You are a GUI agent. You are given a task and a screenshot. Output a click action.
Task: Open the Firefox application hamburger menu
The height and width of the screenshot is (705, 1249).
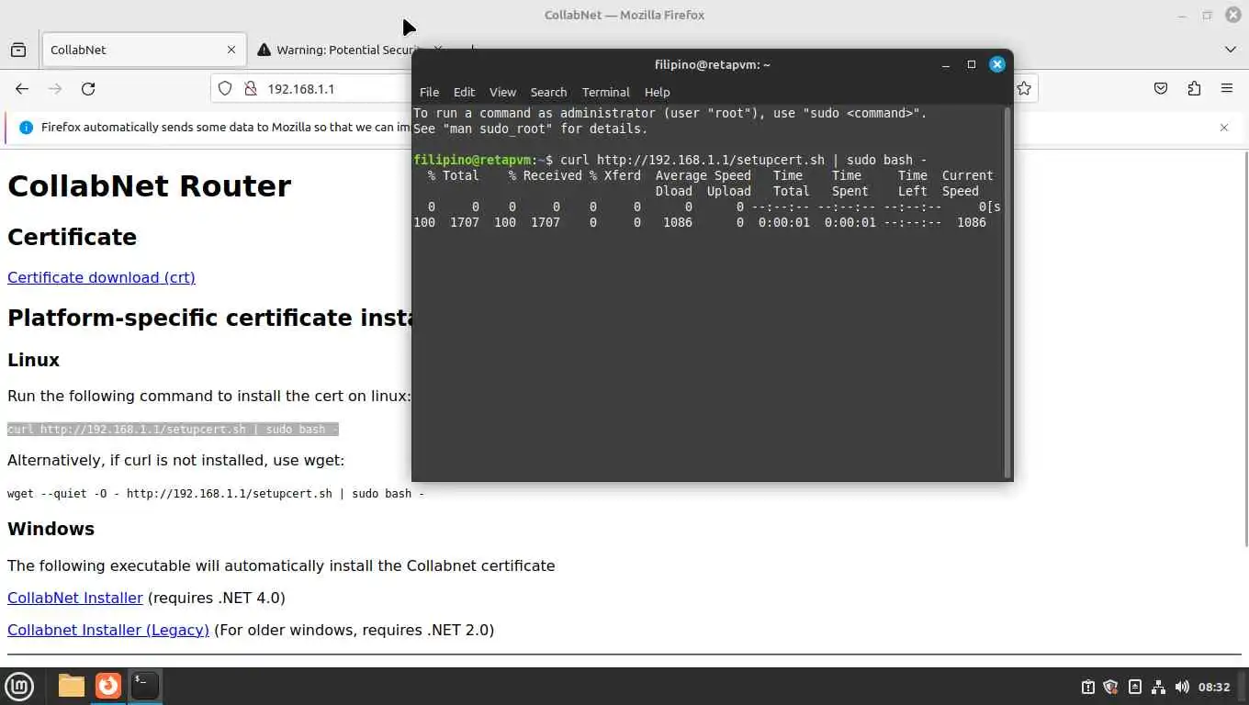(1227, 89)
